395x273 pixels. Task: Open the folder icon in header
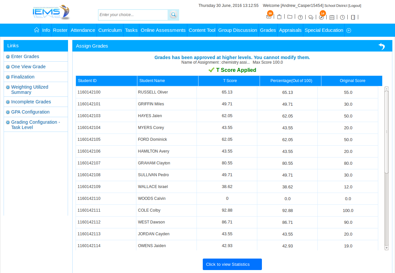pos(290,17)
